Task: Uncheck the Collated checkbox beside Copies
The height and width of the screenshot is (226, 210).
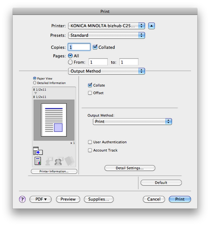Action: tap(95, 47)
